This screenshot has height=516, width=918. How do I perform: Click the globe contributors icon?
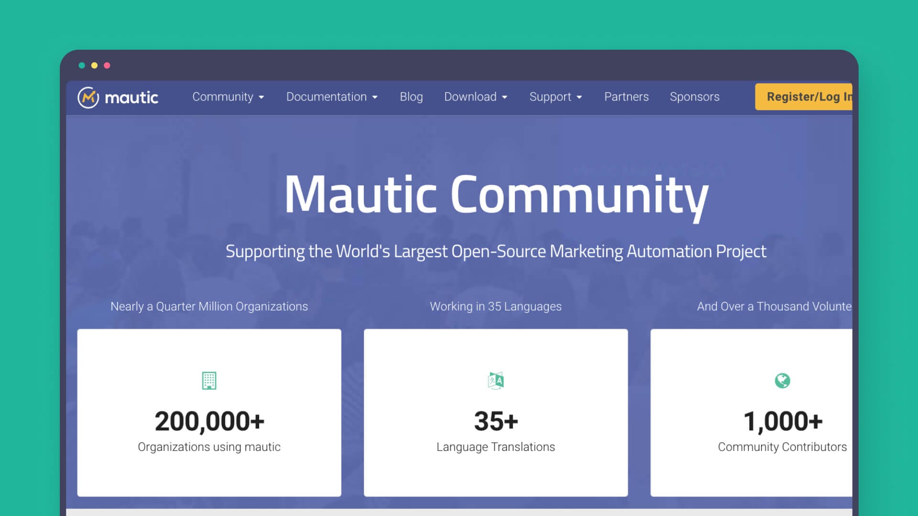tap(782, 380)
